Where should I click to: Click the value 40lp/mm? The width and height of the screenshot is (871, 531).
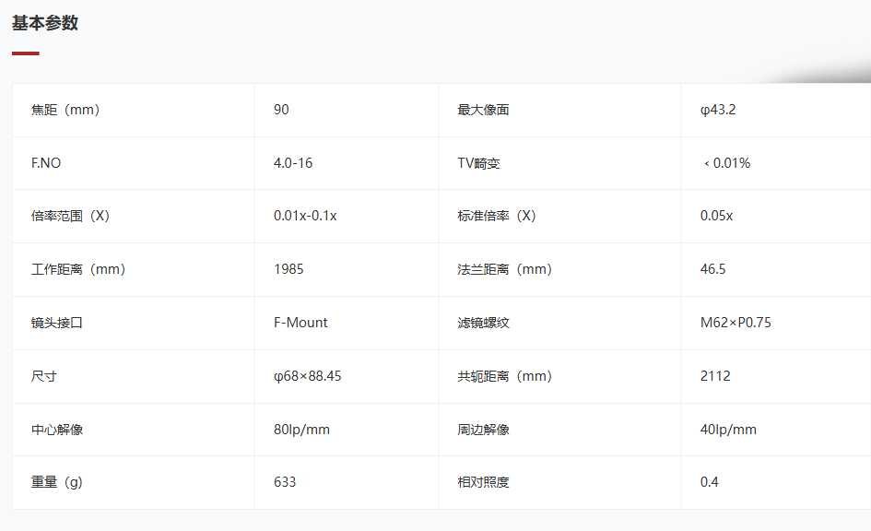(x=728, y=430)
